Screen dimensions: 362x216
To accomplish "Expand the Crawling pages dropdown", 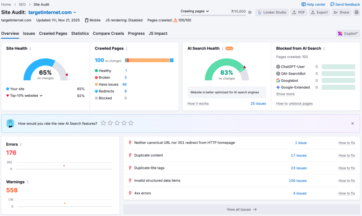I will 195,11.
